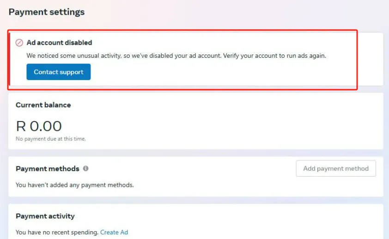Click the Payment activity heading
This screenshot has width=389, height=239.
point(45,216)
